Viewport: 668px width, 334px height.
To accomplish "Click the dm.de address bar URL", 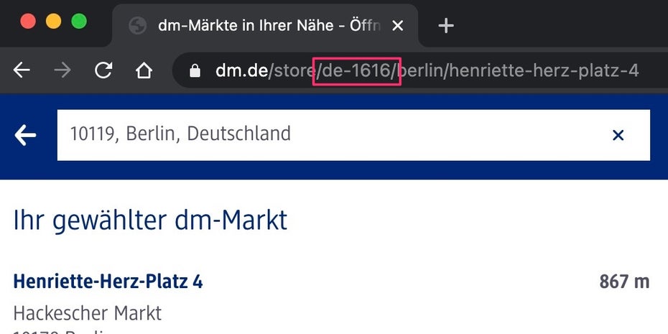I will pyautogui.click(x=427, y=70).
